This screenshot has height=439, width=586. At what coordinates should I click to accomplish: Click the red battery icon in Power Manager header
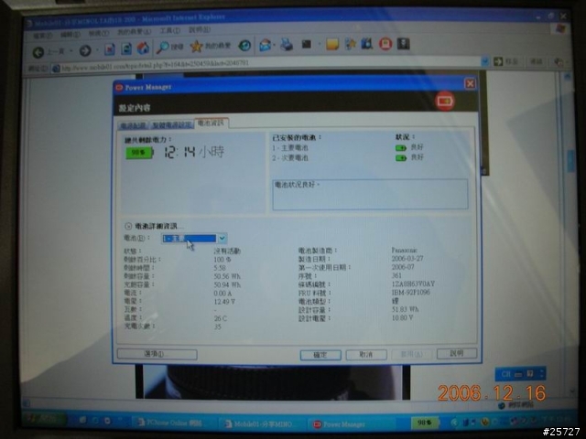click(445, 101)
